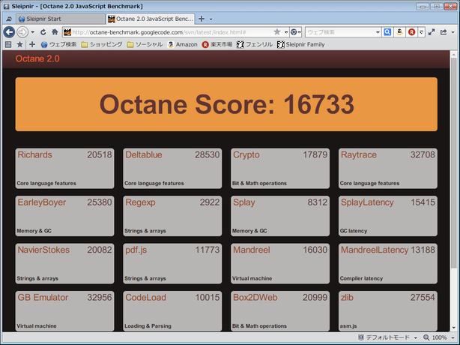Go back with the blue Back arrow
The image size is (460, 345).
coord(9,32)
